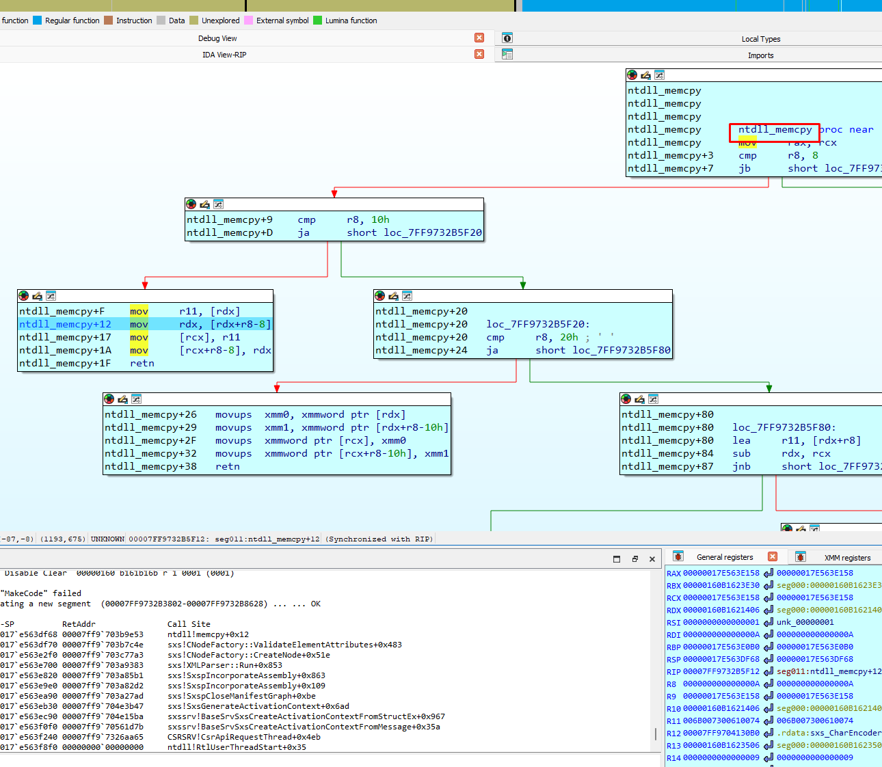Close the Debug View tab
Viewport: 882px width, 767px height.
click(x=479, y=38)
